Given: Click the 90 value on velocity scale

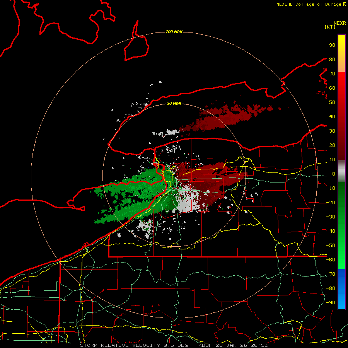Looking at the screenshot, I should [332, 45].
